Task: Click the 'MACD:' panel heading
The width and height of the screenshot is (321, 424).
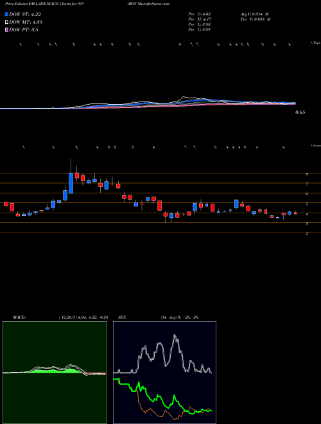Action: click(x=19, y=317)
